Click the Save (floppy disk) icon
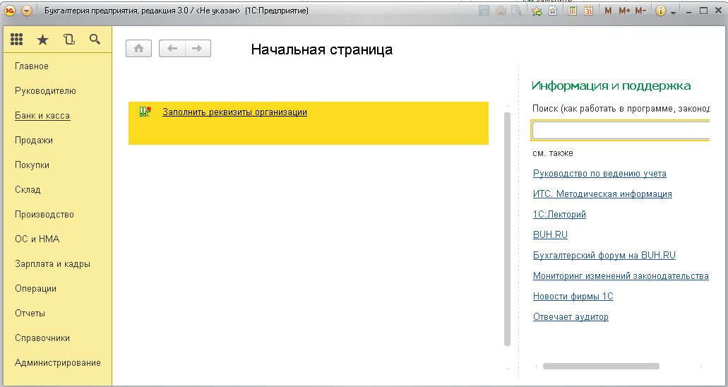 484,11
